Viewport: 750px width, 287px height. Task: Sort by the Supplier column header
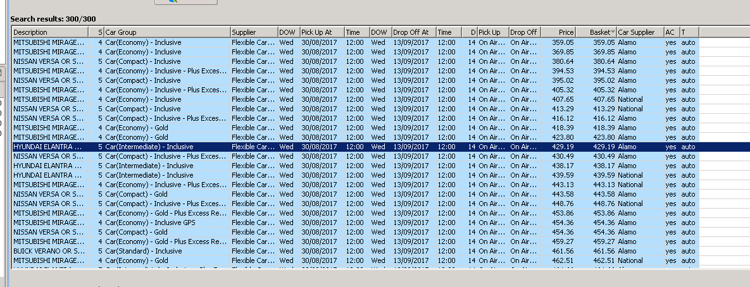click(x=254, y=32)
